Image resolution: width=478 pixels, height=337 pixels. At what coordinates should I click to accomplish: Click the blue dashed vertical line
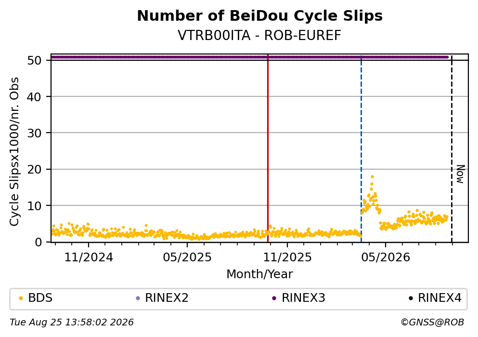[361, 148]
